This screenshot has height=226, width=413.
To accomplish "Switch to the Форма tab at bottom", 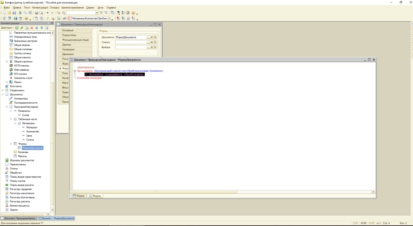I will pos(78,196).
